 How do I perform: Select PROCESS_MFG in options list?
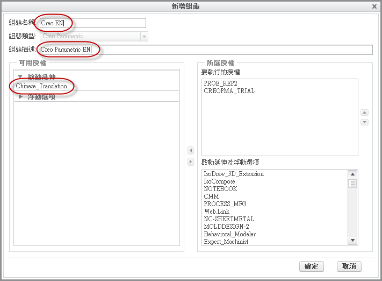point(225,204)
